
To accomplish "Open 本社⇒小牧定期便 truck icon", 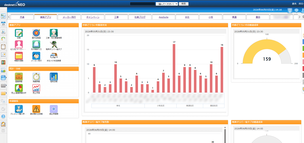I will point(54,56).
